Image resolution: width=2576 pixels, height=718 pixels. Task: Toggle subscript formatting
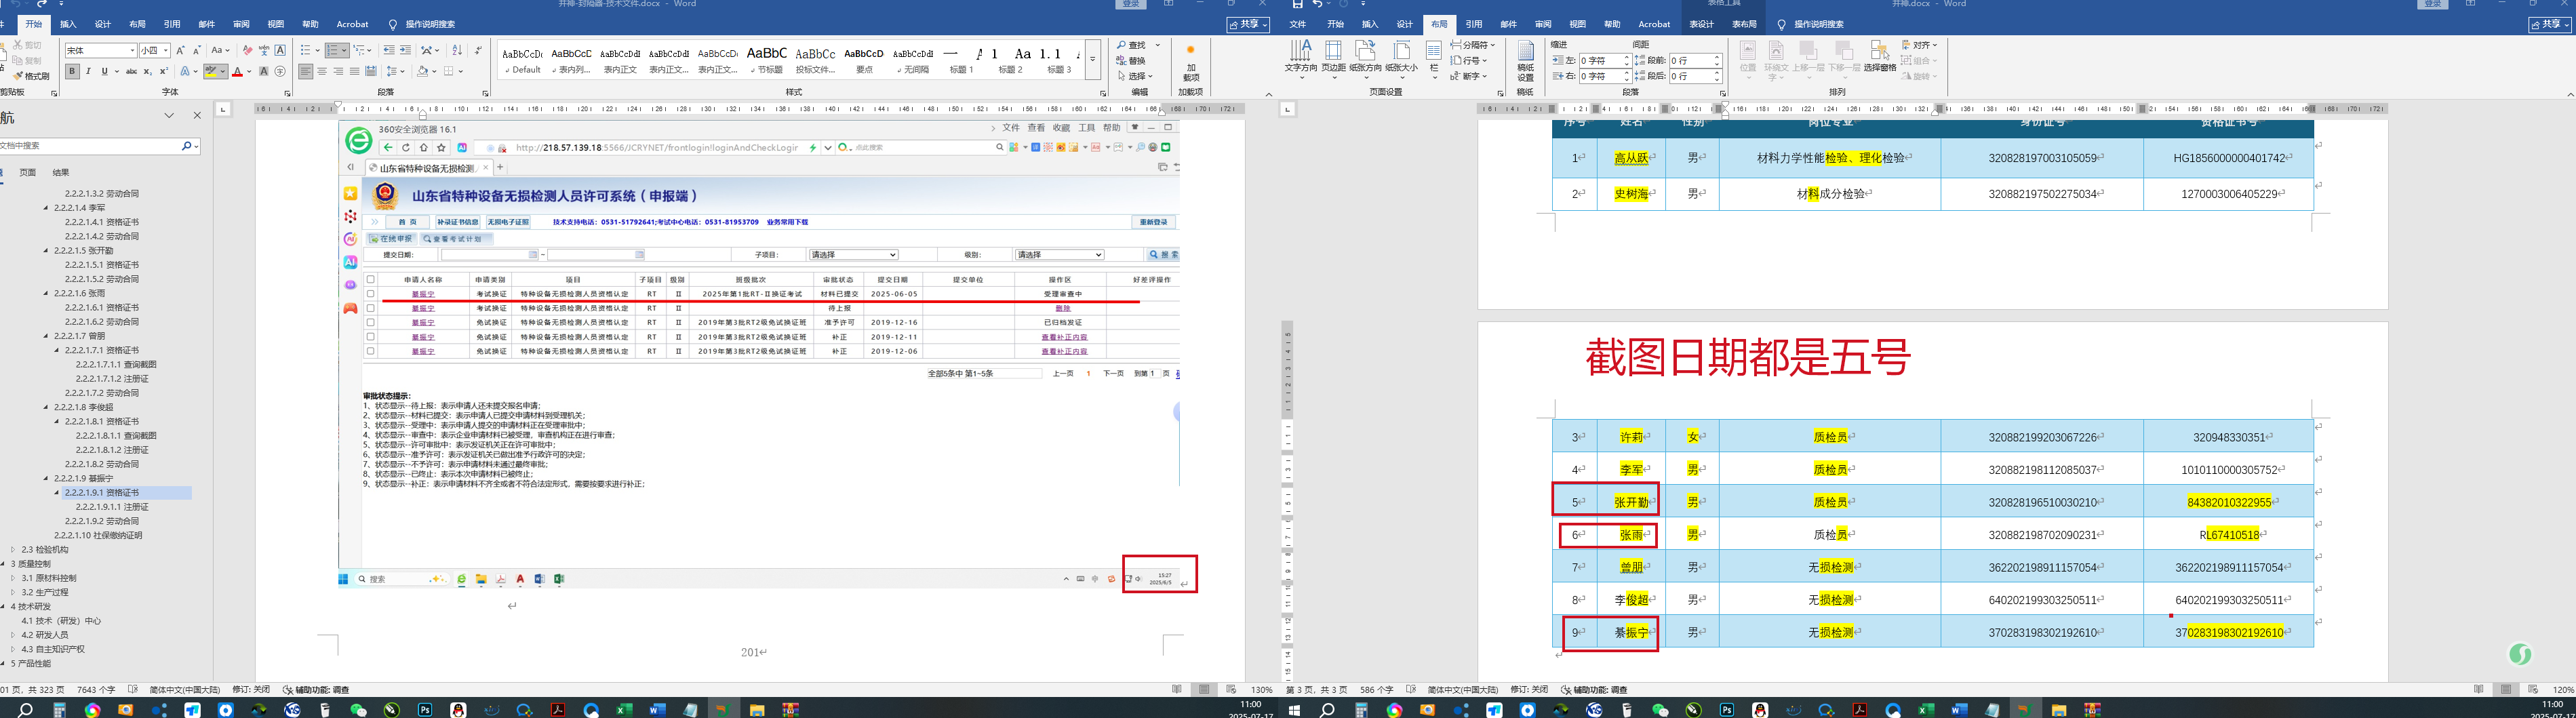[148, 72]
